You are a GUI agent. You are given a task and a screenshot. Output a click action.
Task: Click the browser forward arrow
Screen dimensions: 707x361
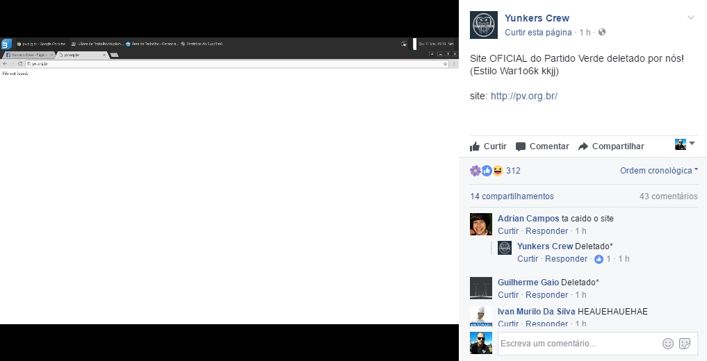point(13,64)
